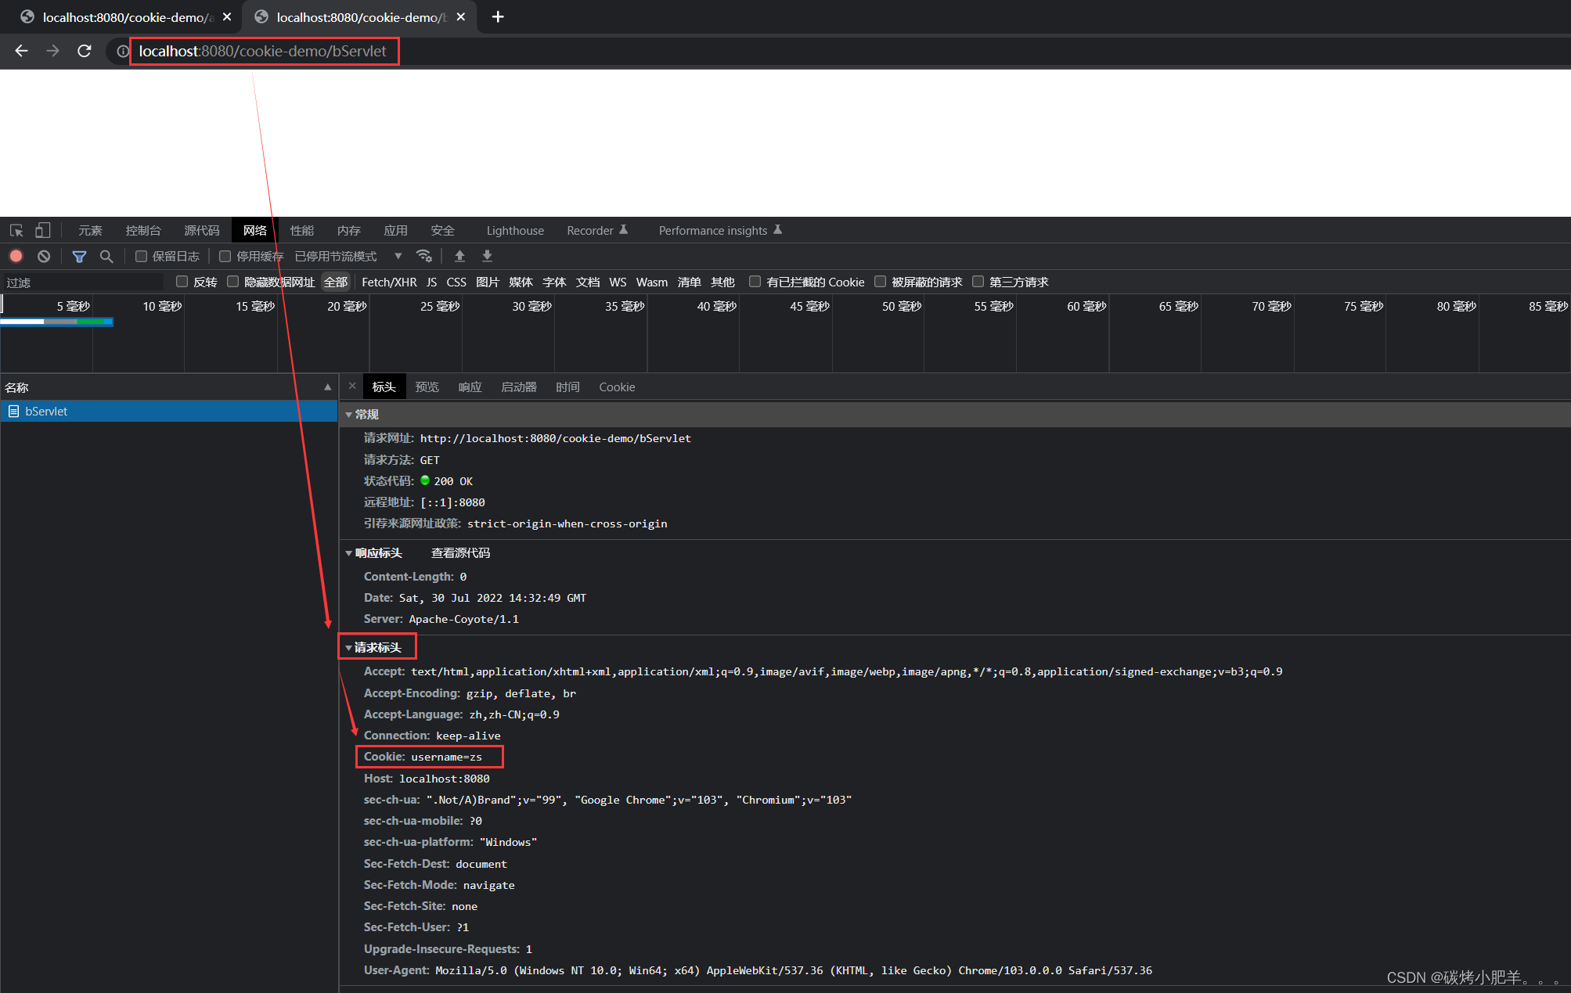
Task: Open the 内存 panel tab
Action: (x=349, y=230)
